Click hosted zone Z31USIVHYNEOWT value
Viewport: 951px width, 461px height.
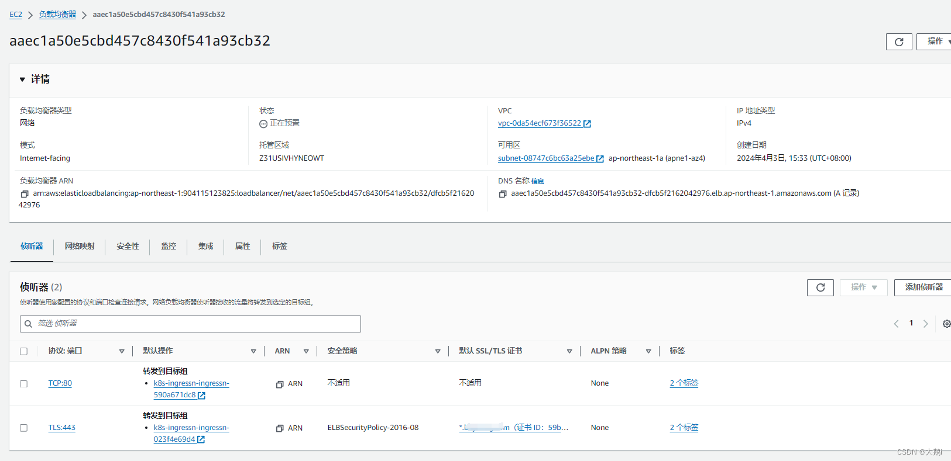tap(291, 158)
